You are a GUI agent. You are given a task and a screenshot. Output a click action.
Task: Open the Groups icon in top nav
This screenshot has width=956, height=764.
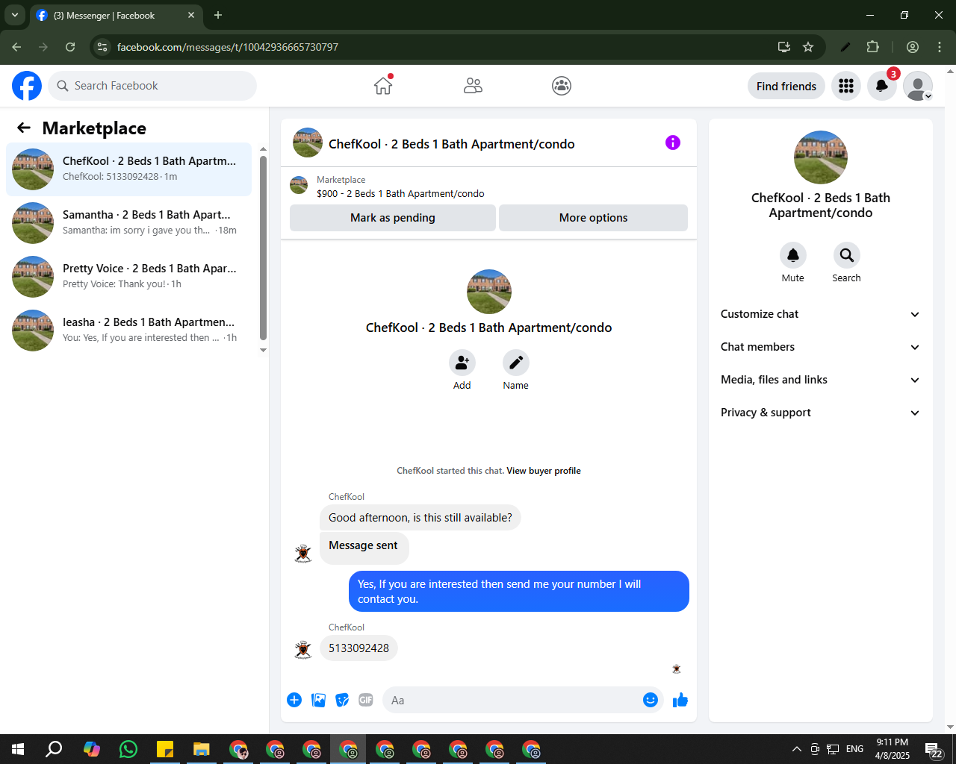tap(562, 86)
